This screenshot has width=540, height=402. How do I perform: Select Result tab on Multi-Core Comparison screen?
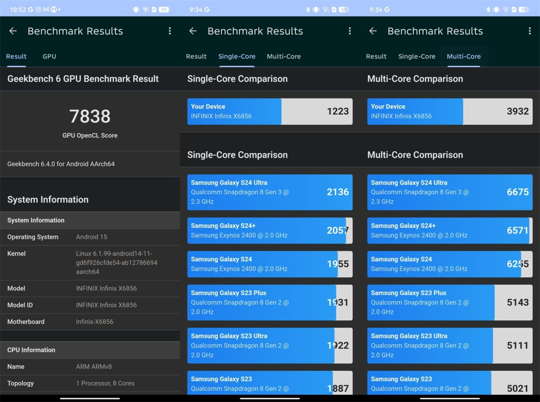click(x=376, y=56)
